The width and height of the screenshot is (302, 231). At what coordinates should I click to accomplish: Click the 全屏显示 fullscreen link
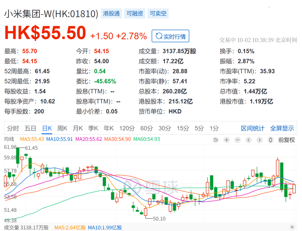[282, 128]
